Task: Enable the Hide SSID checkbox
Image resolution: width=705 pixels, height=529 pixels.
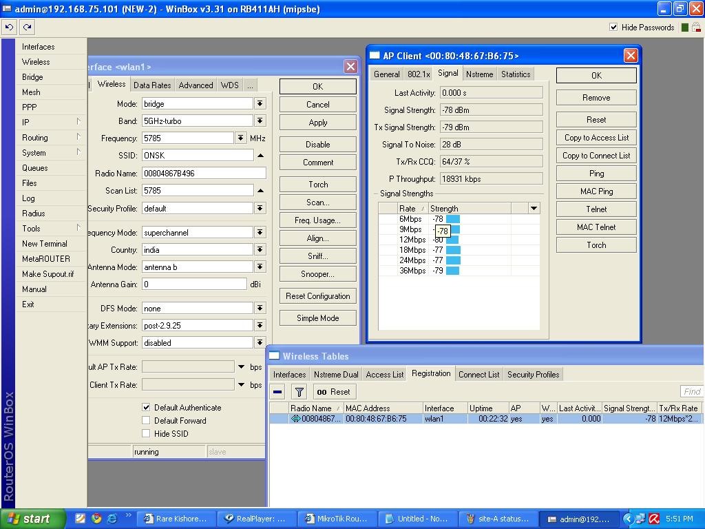Action: (147, 433)
